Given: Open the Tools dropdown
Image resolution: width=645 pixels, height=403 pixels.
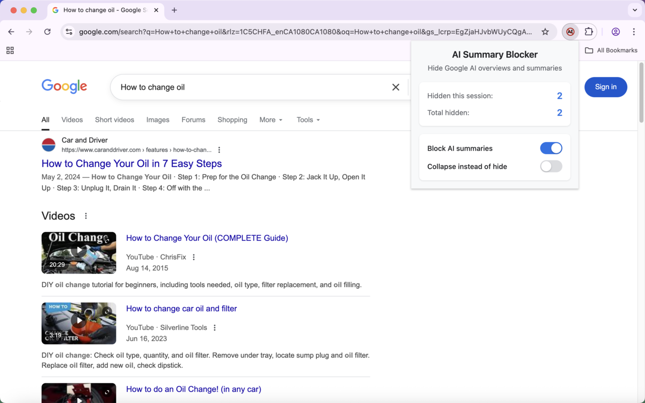Looking at the screenshot, I should (x=307, y=119).
